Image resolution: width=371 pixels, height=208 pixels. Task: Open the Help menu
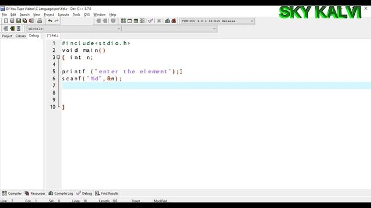[x=112, y=14]
